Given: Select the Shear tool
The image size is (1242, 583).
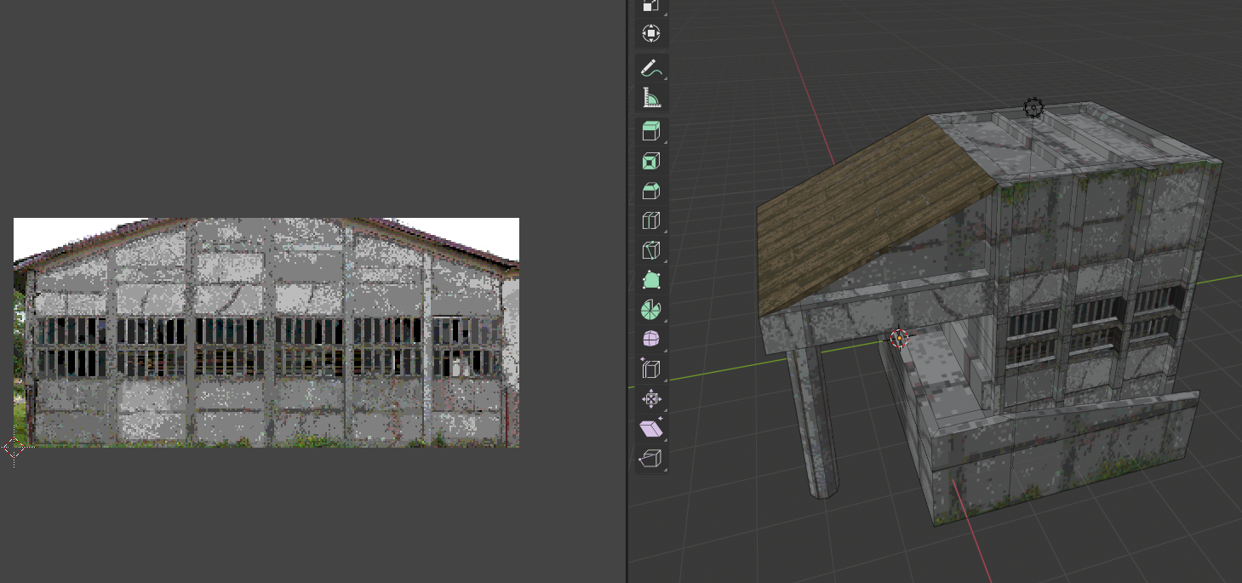Looking at the screenshot, I should [x=651, y=428].
